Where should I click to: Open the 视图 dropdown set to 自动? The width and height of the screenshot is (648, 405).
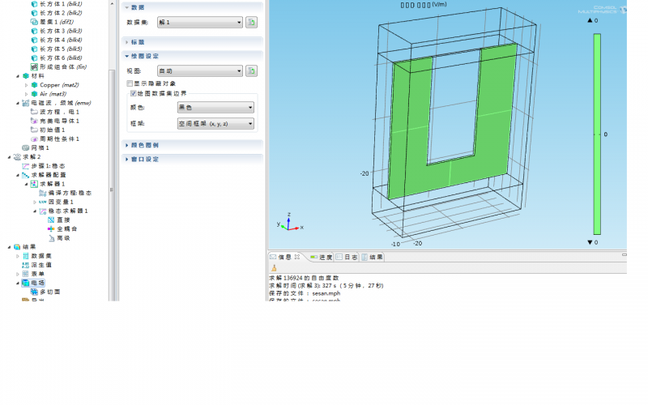click(199, 71)
